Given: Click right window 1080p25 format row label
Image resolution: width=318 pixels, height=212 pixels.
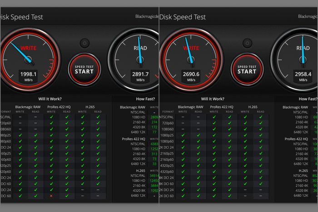Looking at the screenshot, I should pos(167,135).
